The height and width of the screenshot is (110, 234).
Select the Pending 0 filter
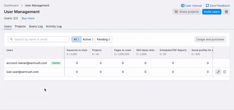point(104,39)
